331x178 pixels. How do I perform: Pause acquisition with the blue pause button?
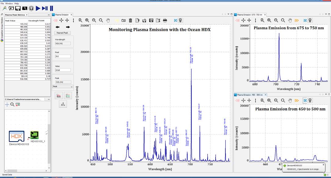pos(52,9)
